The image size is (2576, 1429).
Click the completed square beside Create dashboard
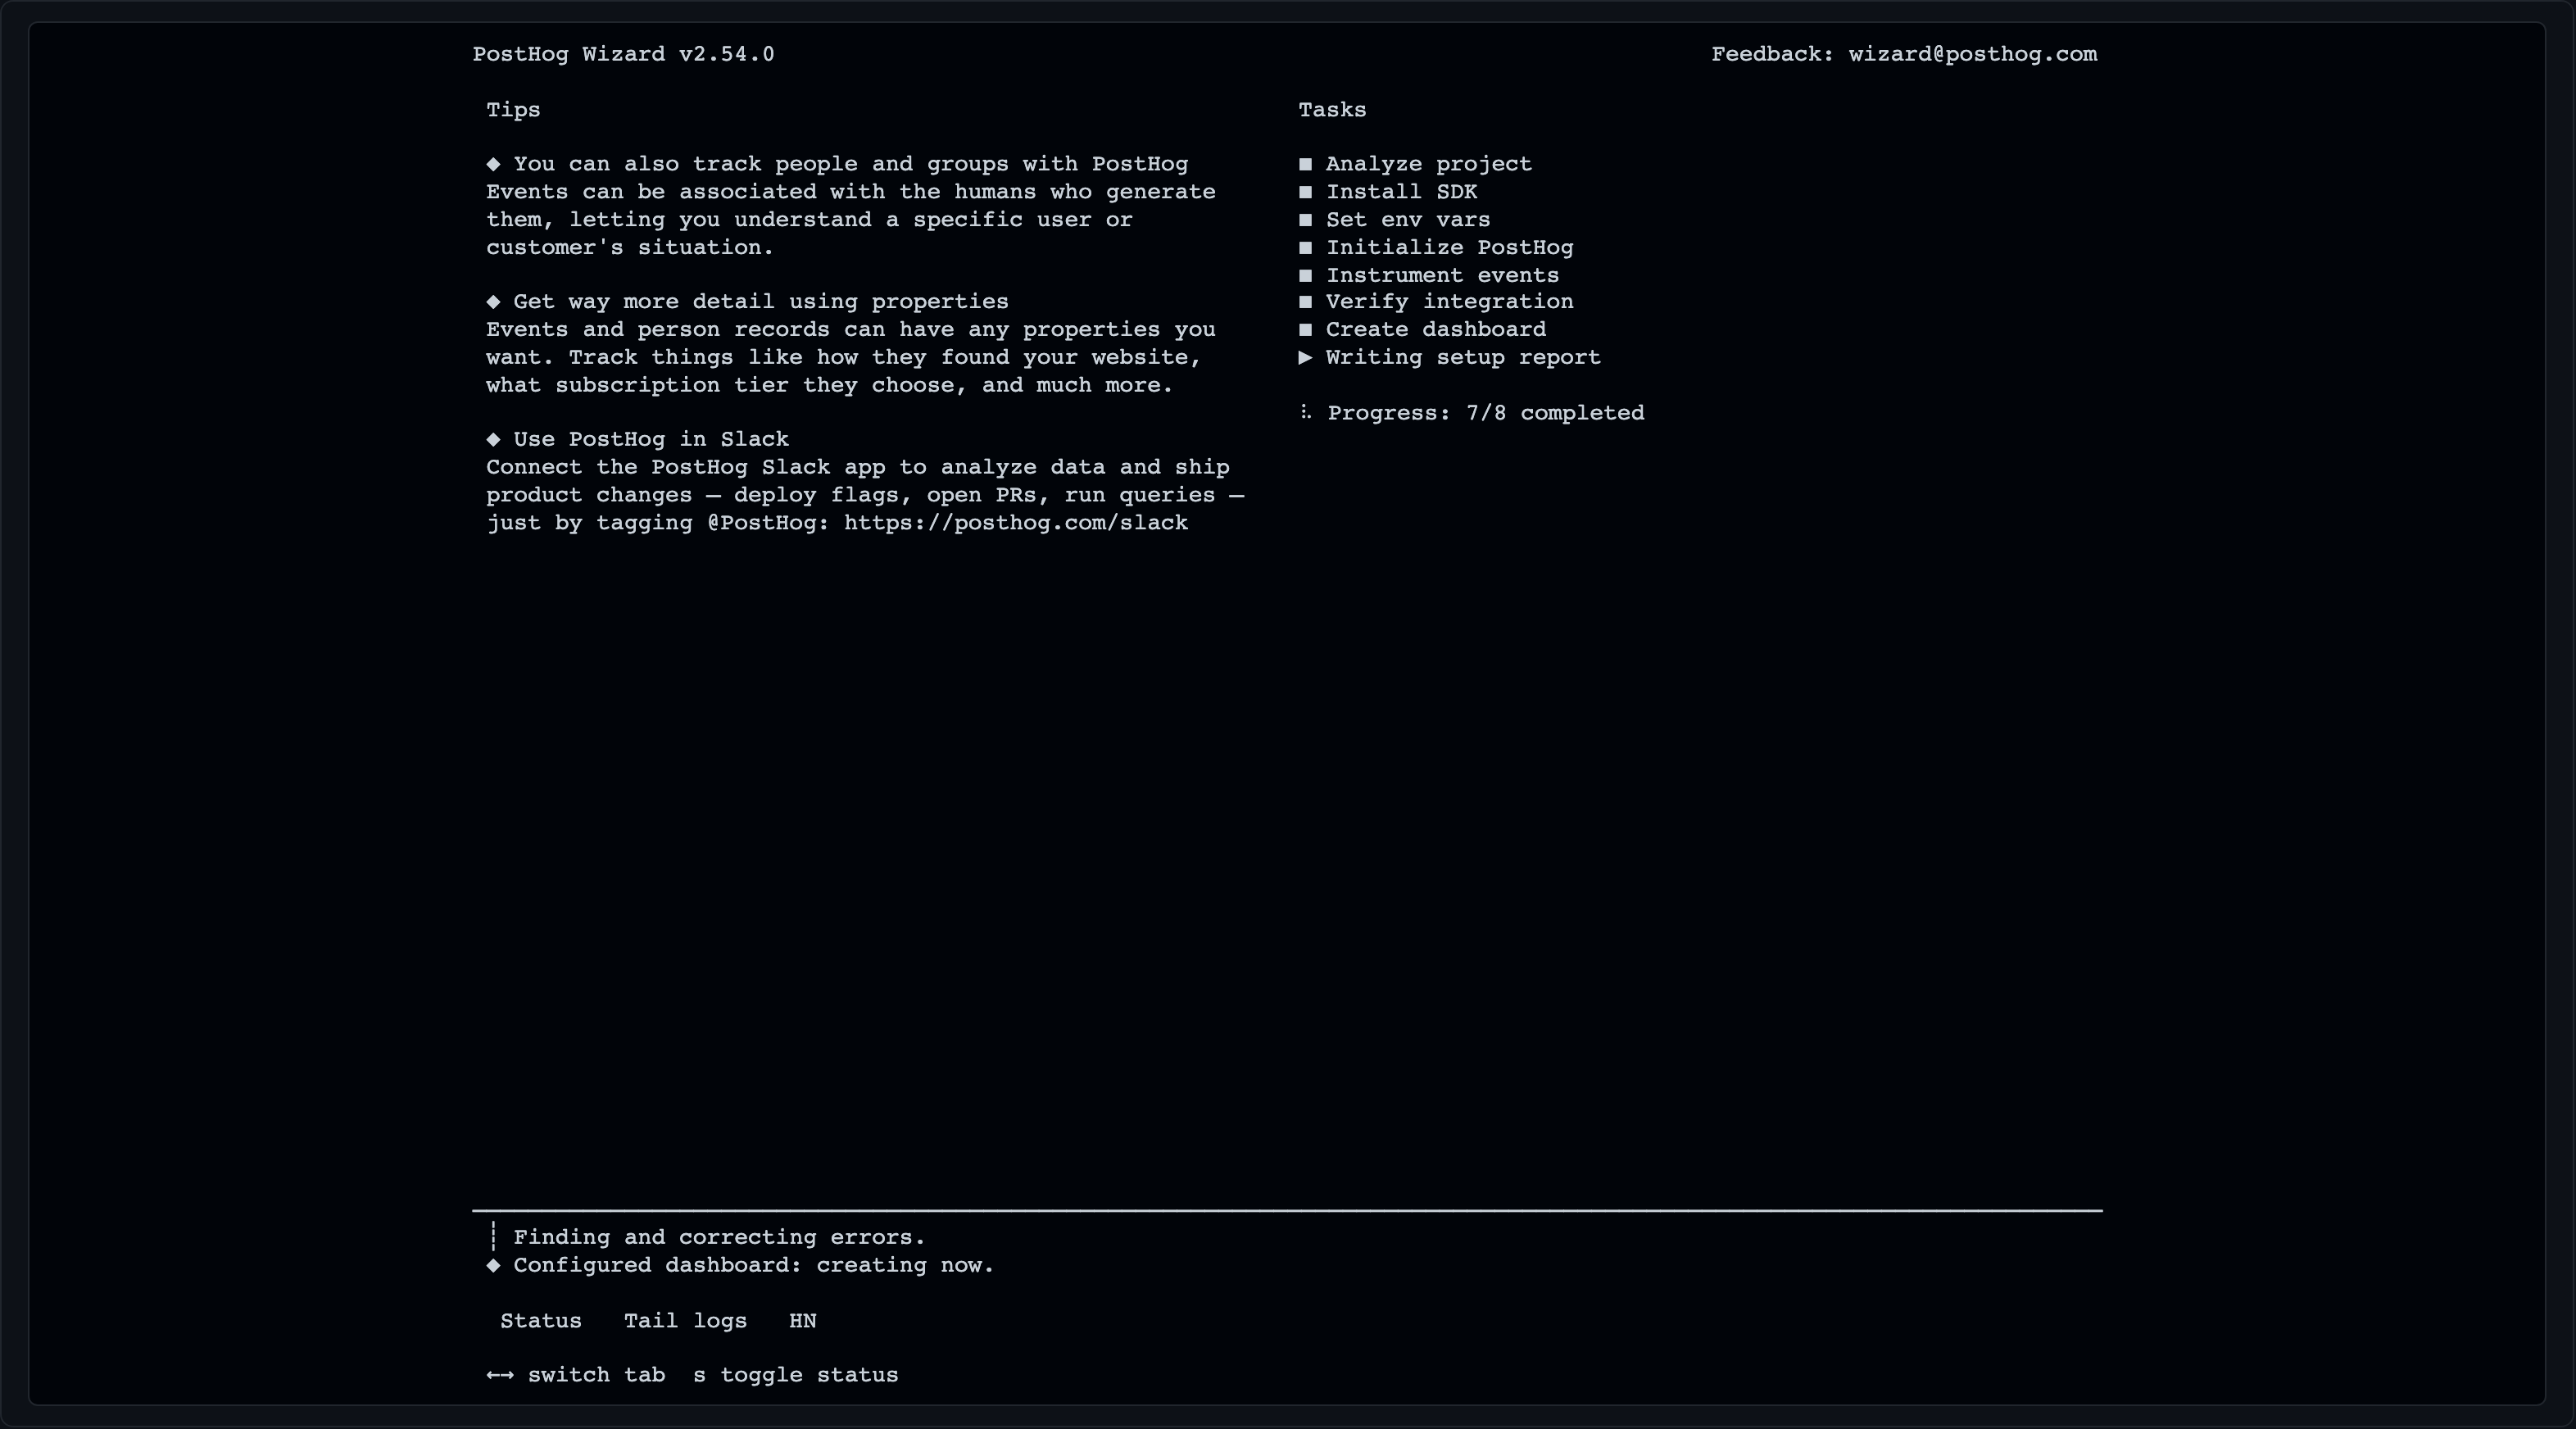1305,330
